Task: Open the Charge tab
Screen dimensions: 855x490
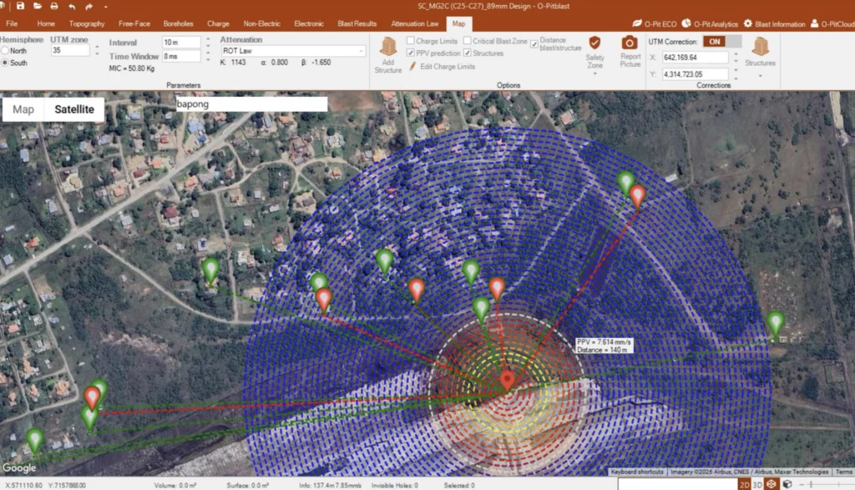Action: point(218,23)
